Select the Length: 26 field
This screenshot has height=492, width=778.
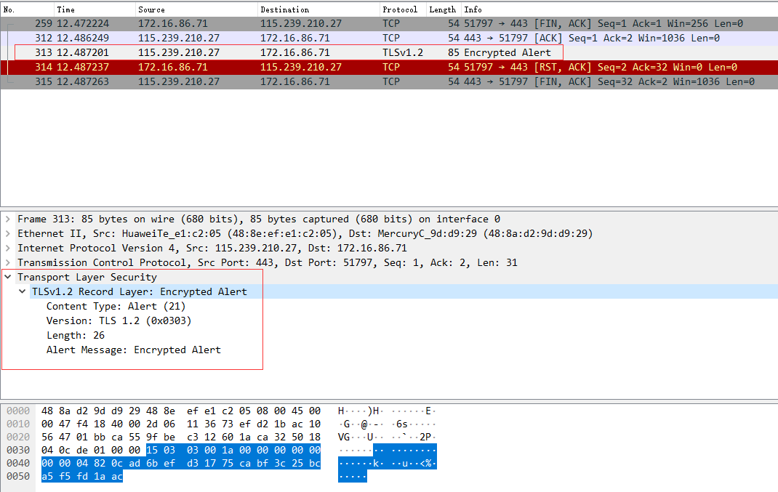[76, 335]
